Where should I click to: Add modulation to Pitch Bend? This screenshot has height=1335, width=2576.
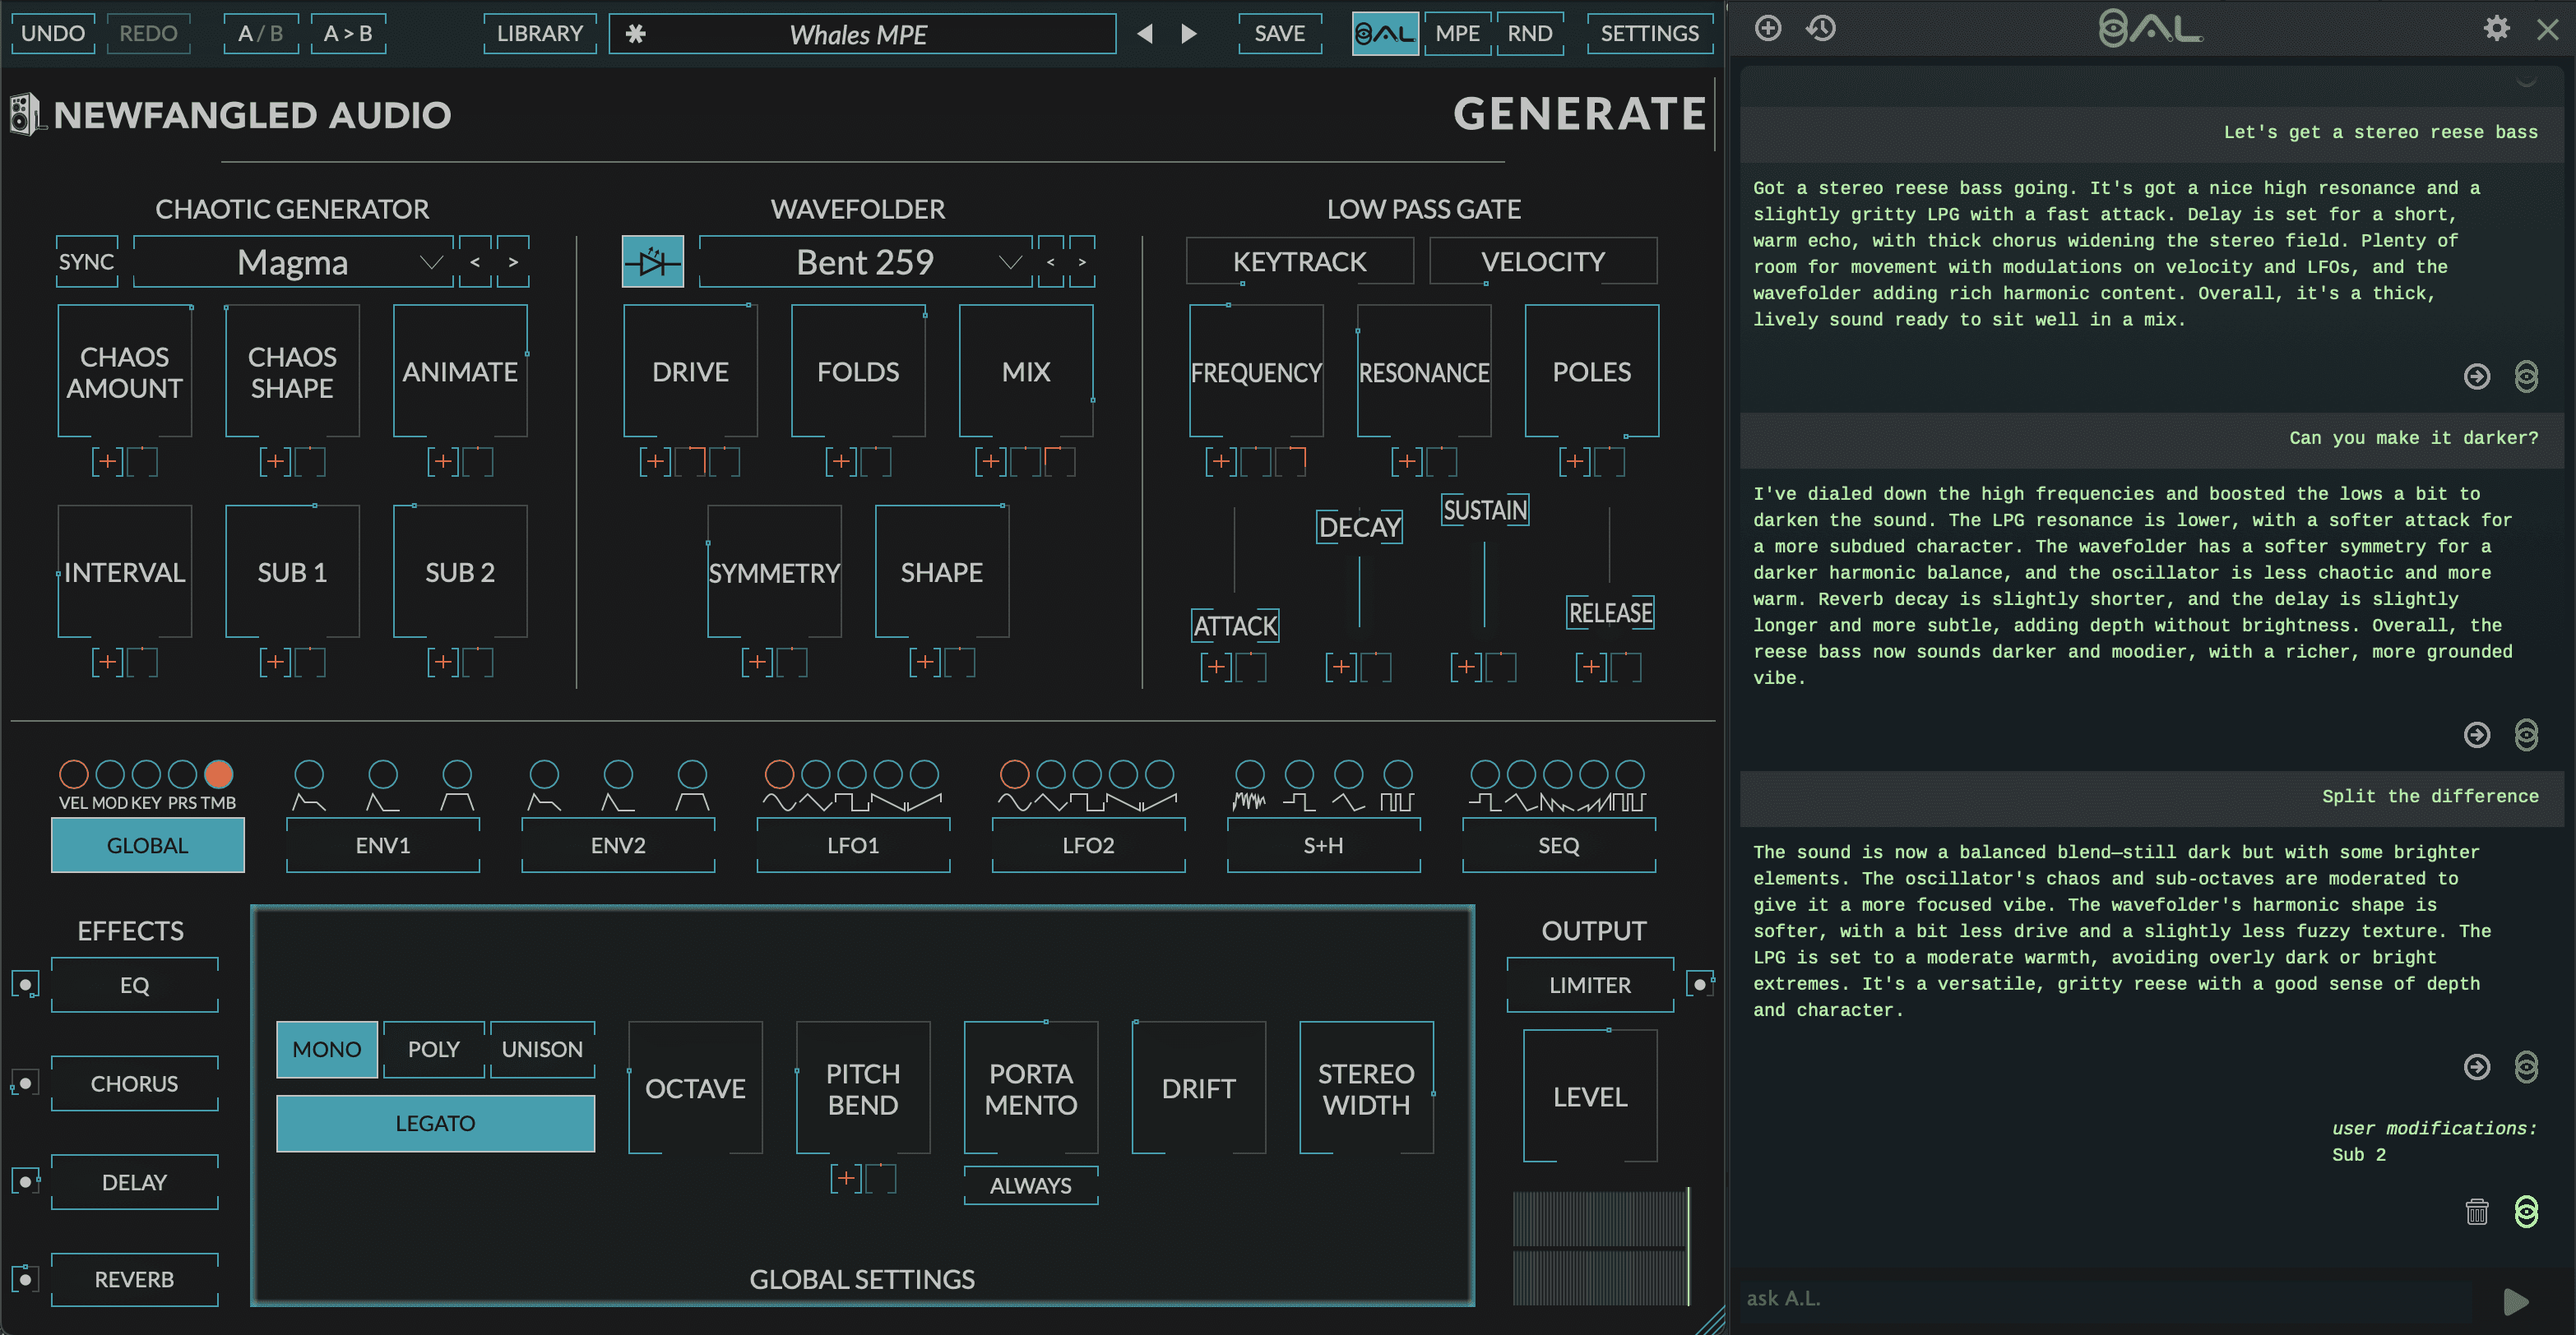tap(846, 1178)
